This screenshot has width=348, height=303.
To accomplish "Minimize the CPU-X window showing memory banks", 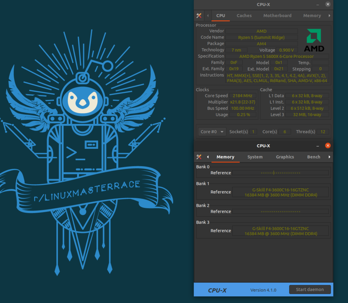I will [x=318, y=146].
